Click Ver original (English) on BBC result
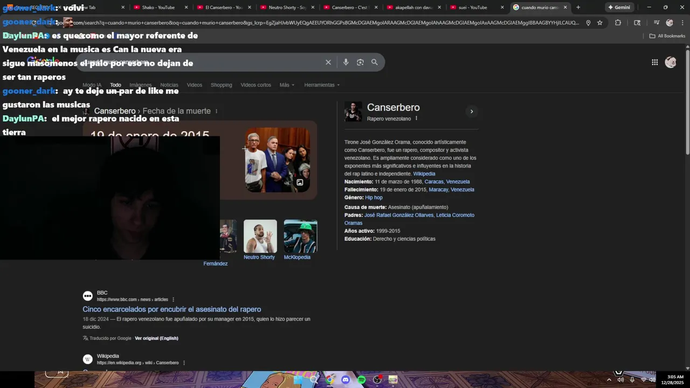The width and height of the screenshot is (690, 388). (156, 338)
